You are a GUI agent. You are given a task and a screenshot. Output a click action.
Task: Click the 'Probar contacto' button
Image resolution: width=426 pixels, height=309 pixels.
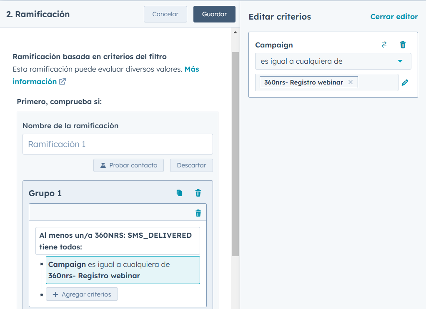pos(128,165)
